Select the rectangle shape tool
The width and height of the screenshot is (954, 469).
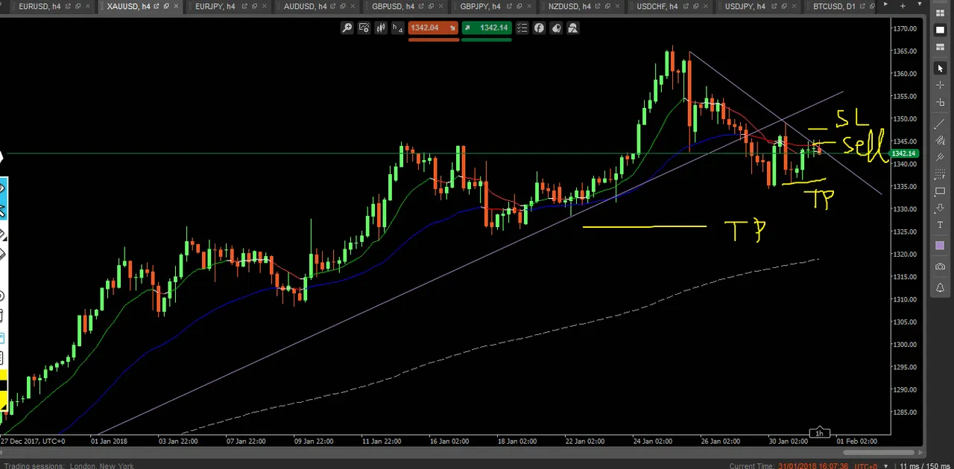pyautogui.click(x=940, y=191)
